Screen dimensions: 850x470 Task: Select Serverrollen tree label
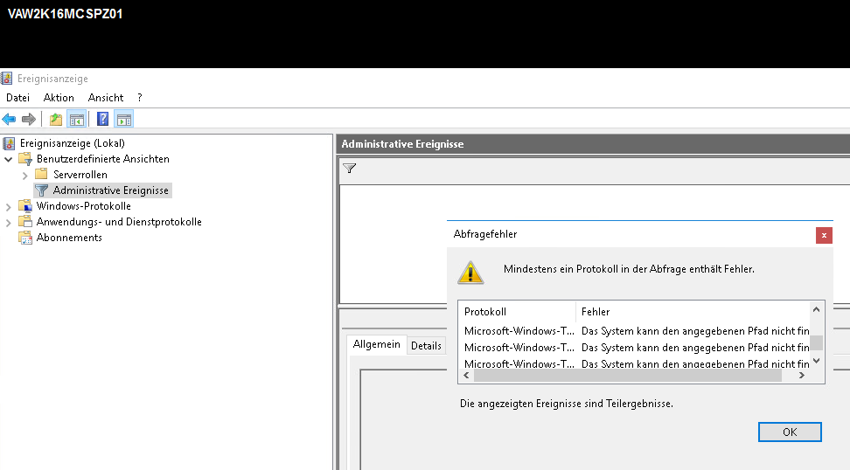pyautogui.click(x=80, y=175)
